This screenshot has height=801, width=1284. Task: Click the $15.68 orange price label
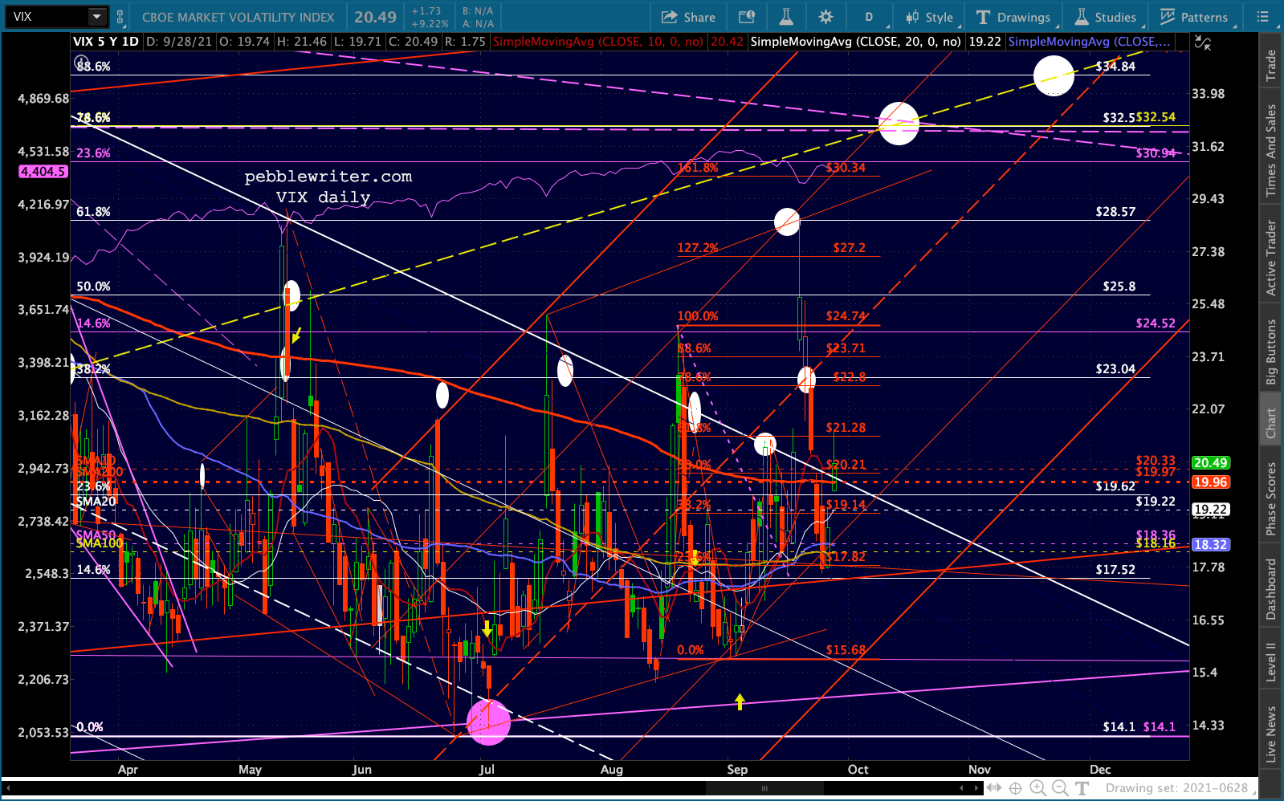846,650
